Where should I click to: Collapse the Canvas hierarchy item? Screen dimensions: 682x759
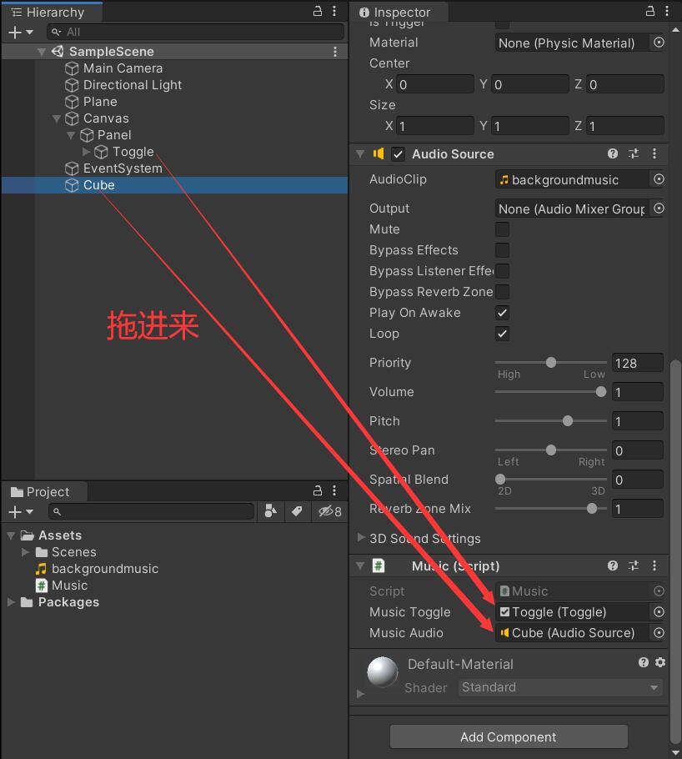tap(57, 118)
